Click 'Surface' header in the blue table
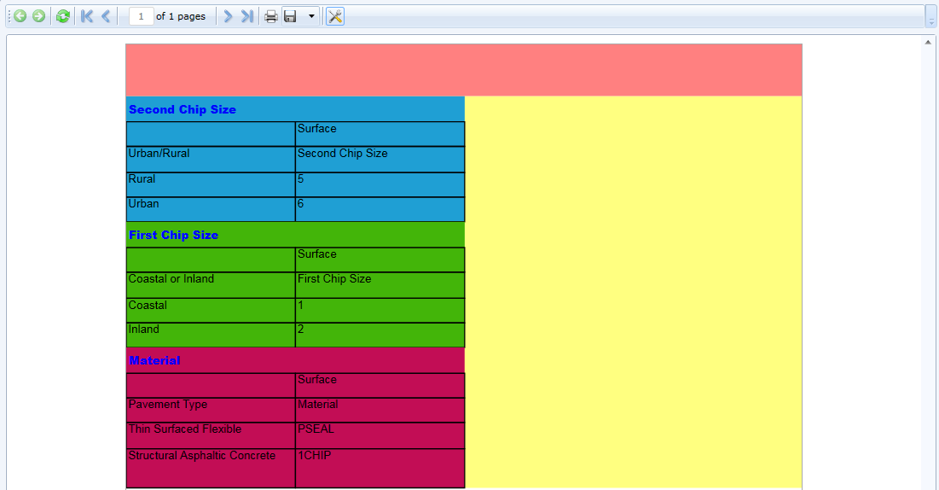939x490 pixels. point(380,134)
